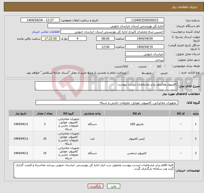Click the remaining days field showing 4
Screen dimensions: 204x193
click(77, 38)
